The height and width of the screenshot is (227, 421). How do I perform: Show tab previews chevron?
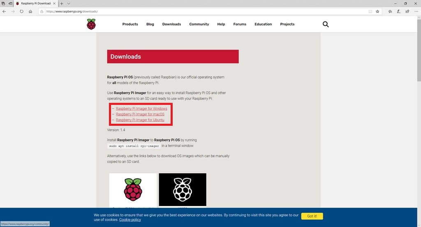pyautogui.click(x=69, y=3)
